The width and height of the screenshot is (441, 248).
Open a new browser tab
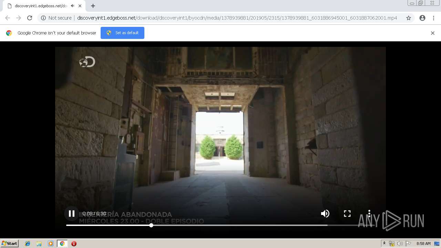[x=93, y=6]
